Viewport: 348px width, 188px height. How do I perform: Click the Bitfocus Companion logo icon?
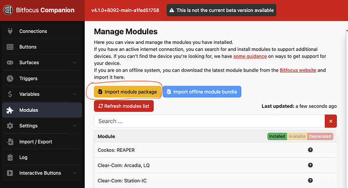coord(8,10)
